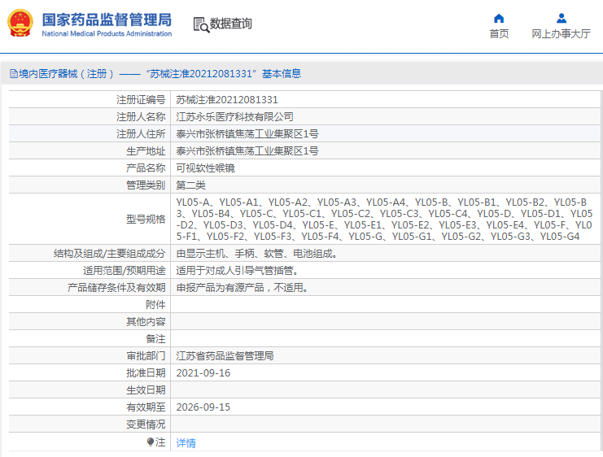
Task: Click the 管理类别 row label
Action: coord(146,185)
